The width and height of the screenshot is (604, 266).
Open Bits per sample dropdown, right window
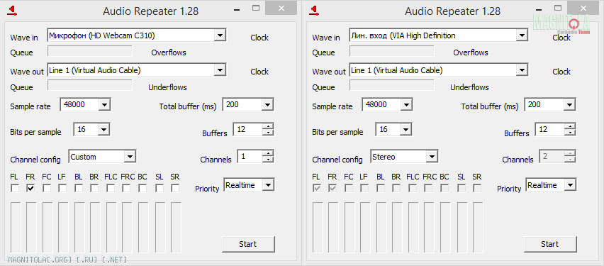pos(406,130)
